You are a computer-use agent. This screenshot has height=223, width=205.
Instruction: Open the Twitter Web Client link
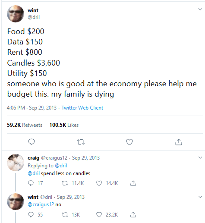(x=82, y=108)
